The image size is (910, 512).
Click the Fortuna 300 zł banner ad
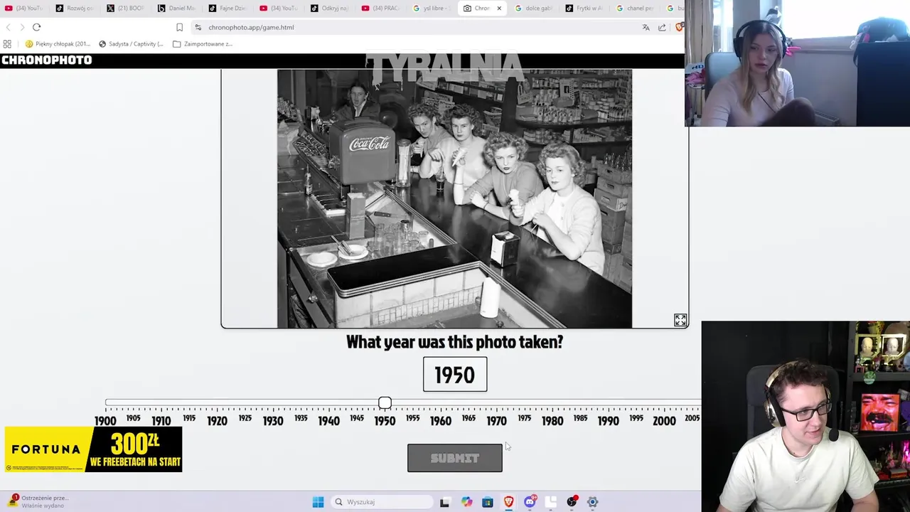tap(93, 449)
